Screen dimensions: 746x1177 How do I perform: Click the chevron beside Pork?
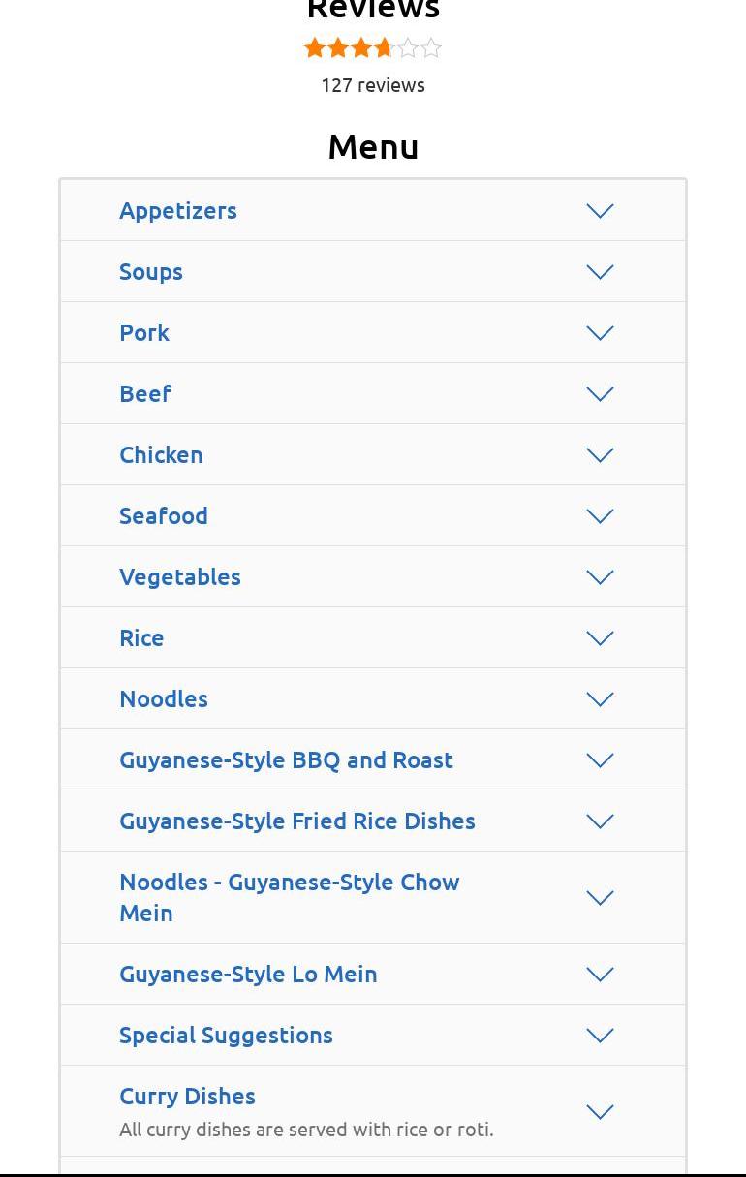tap(600, 333)
